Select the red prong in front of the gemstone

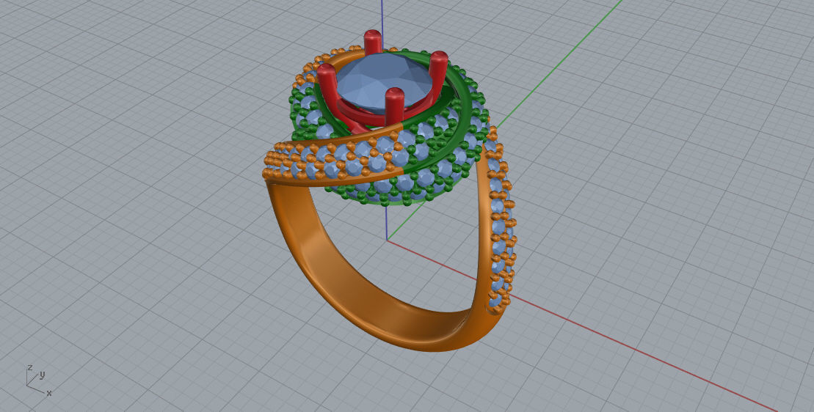pos(395,106)
